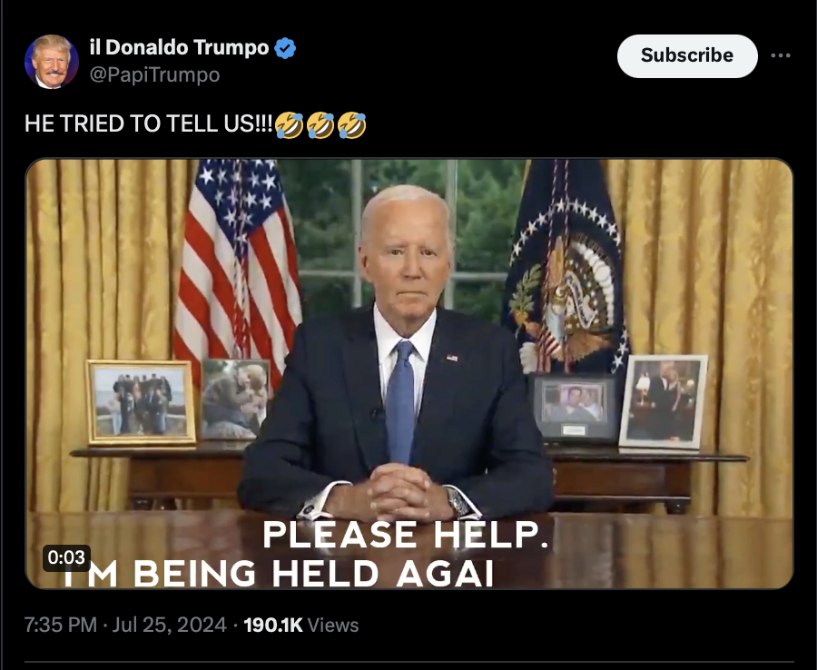
Task: Click the first laughing emoji in the tweet
Action: (289, 125)
